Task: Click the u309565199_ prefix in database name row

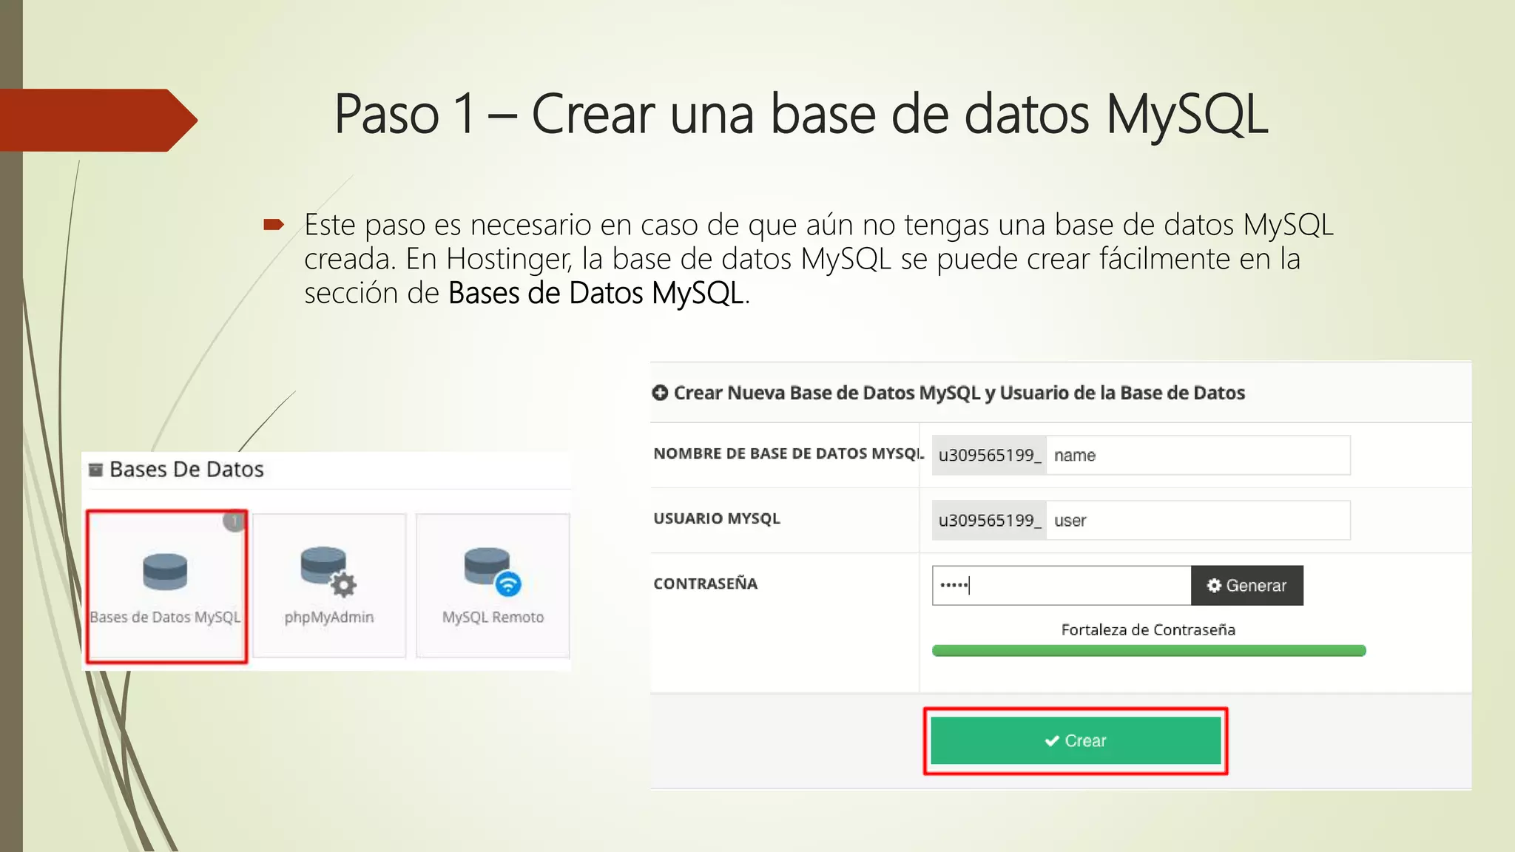Action: pyautogui.click(x=989, y=455)
